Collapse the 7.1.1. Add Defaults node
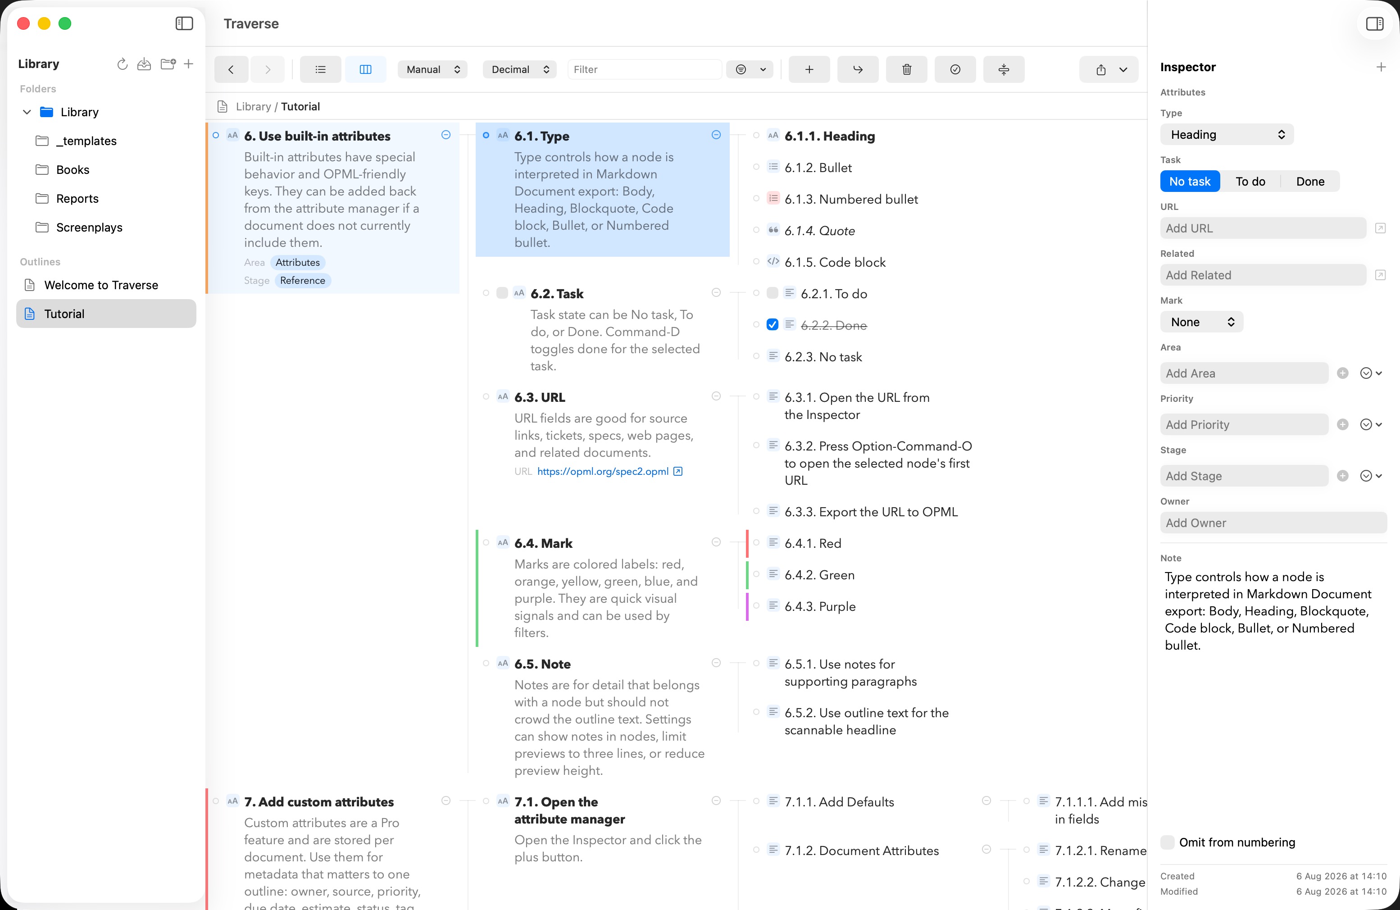This screenshot has height=910, width=1400. tap(986, 801)
